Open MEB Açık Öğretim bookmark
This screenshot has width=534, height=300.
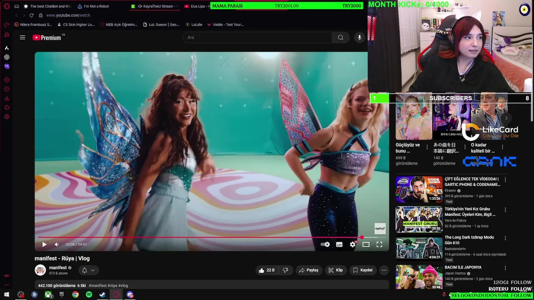click(118, 25)
